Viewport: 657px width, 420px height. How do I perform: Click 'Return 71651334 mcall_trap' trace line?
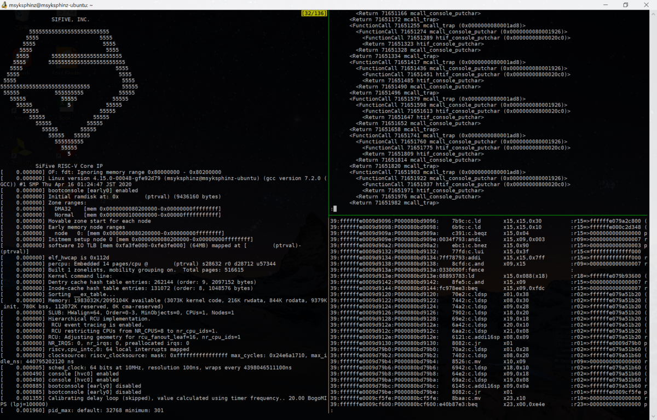tap(394, 56)
